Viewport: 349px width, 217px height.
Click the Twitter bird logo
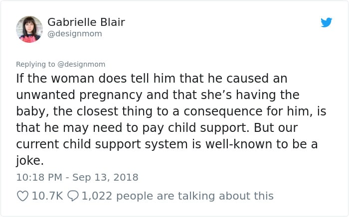pyautogui.click(x=326, y=22)
